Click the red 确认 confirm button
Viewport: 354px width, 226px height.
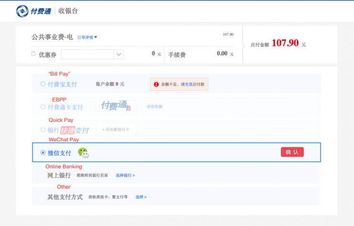click(x=292, y=152)
